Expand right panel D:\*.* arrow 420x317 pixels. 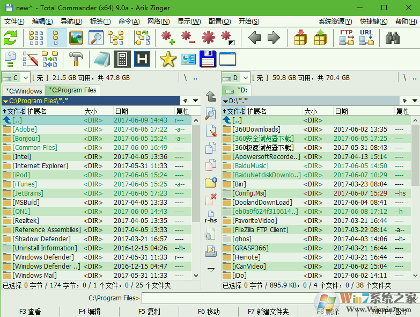(x=225, y=102)
